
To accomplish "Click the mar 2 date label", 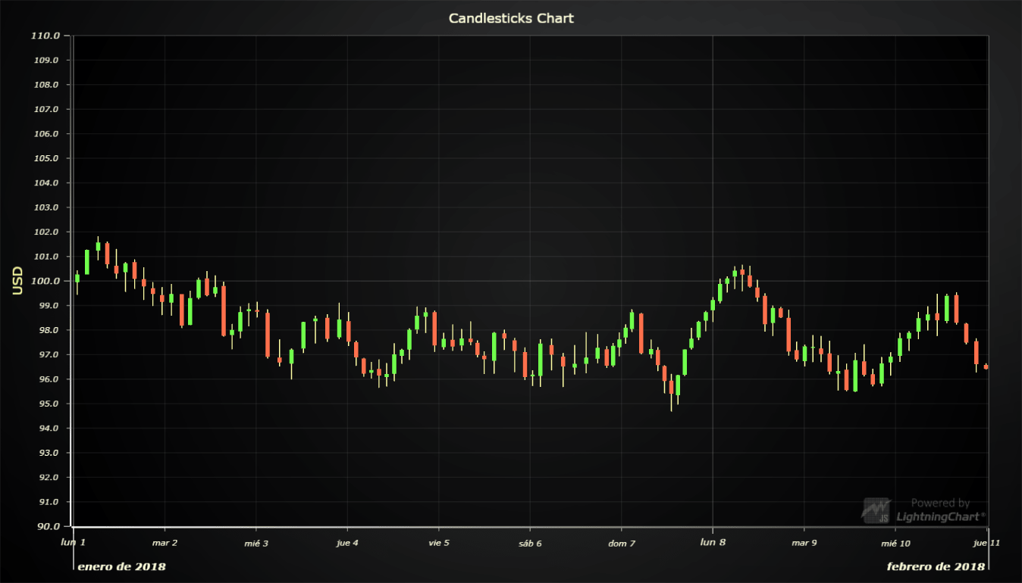I will pyautogui.click(x=166, y=542).
